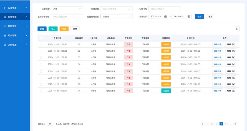Click the 重置 reset button
This screenshot has height=131, width=247.
click(x=210, y=17)
